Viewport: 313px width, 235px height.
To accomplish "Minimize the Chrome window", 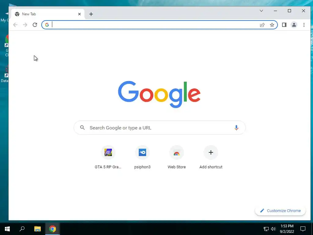I will click(x=275, y=11).
